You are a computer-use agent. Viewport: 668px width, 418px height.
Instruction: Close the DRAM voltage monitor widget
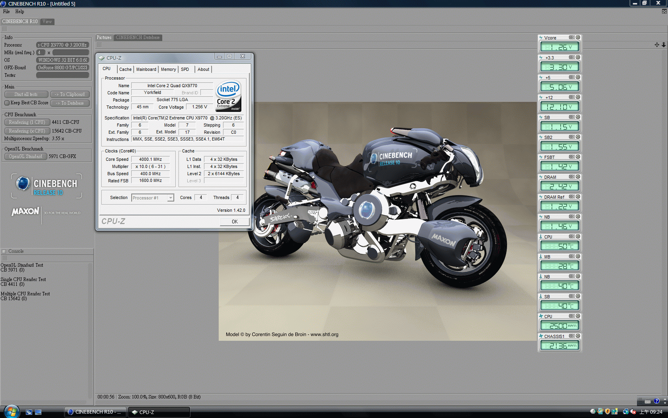pos(578,177)
